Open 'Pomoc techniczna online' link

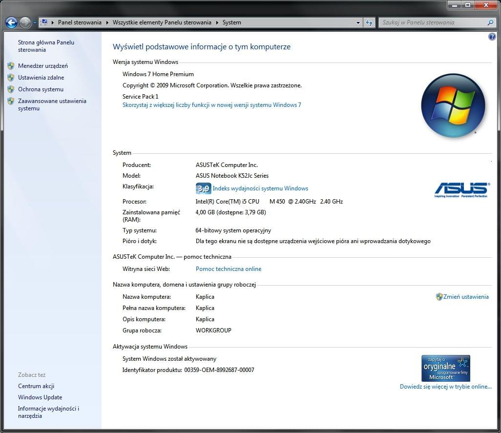click(229, 269)
